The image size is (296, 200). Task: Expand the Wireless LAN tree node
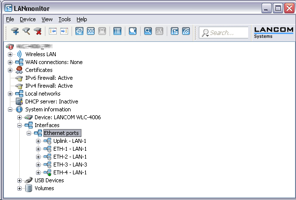10,54
